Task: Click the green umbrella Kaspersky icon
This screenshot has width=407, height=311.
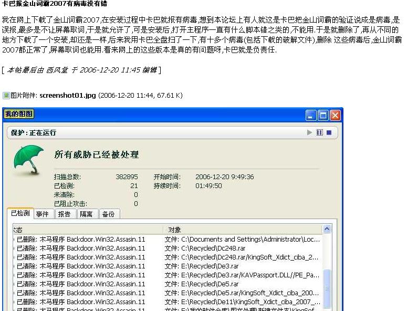Action: pos(28,159)
